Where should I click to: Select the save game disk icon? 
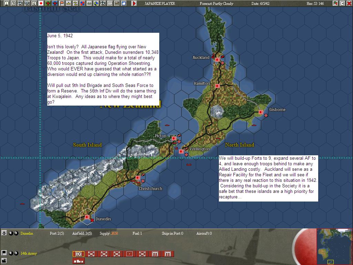[x=6, y=3]
